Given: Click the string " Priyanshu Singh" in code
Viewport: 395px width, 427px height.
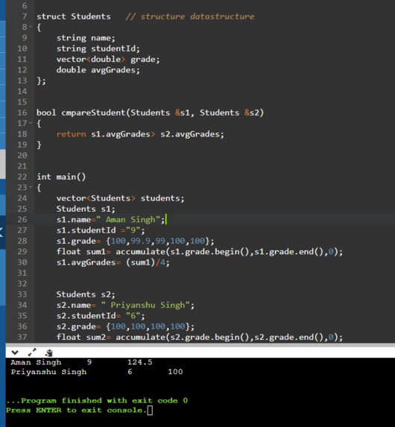Looking at the screenshot, I should click(145, 305).
